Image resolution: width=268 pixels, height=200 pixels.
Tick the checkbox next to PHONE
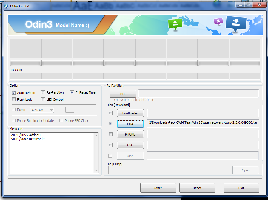click(111, 134)
